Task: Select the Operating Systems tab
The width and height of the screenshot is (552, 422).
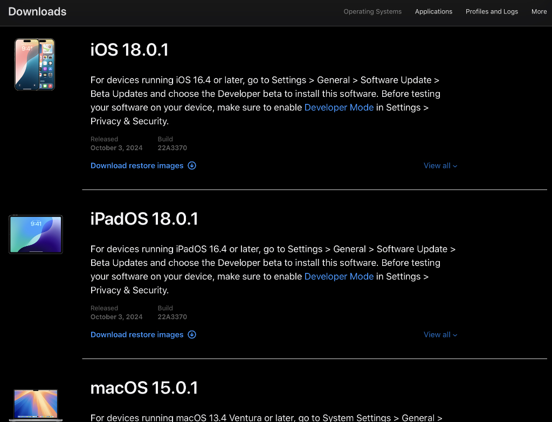Action: pos(372,11)
